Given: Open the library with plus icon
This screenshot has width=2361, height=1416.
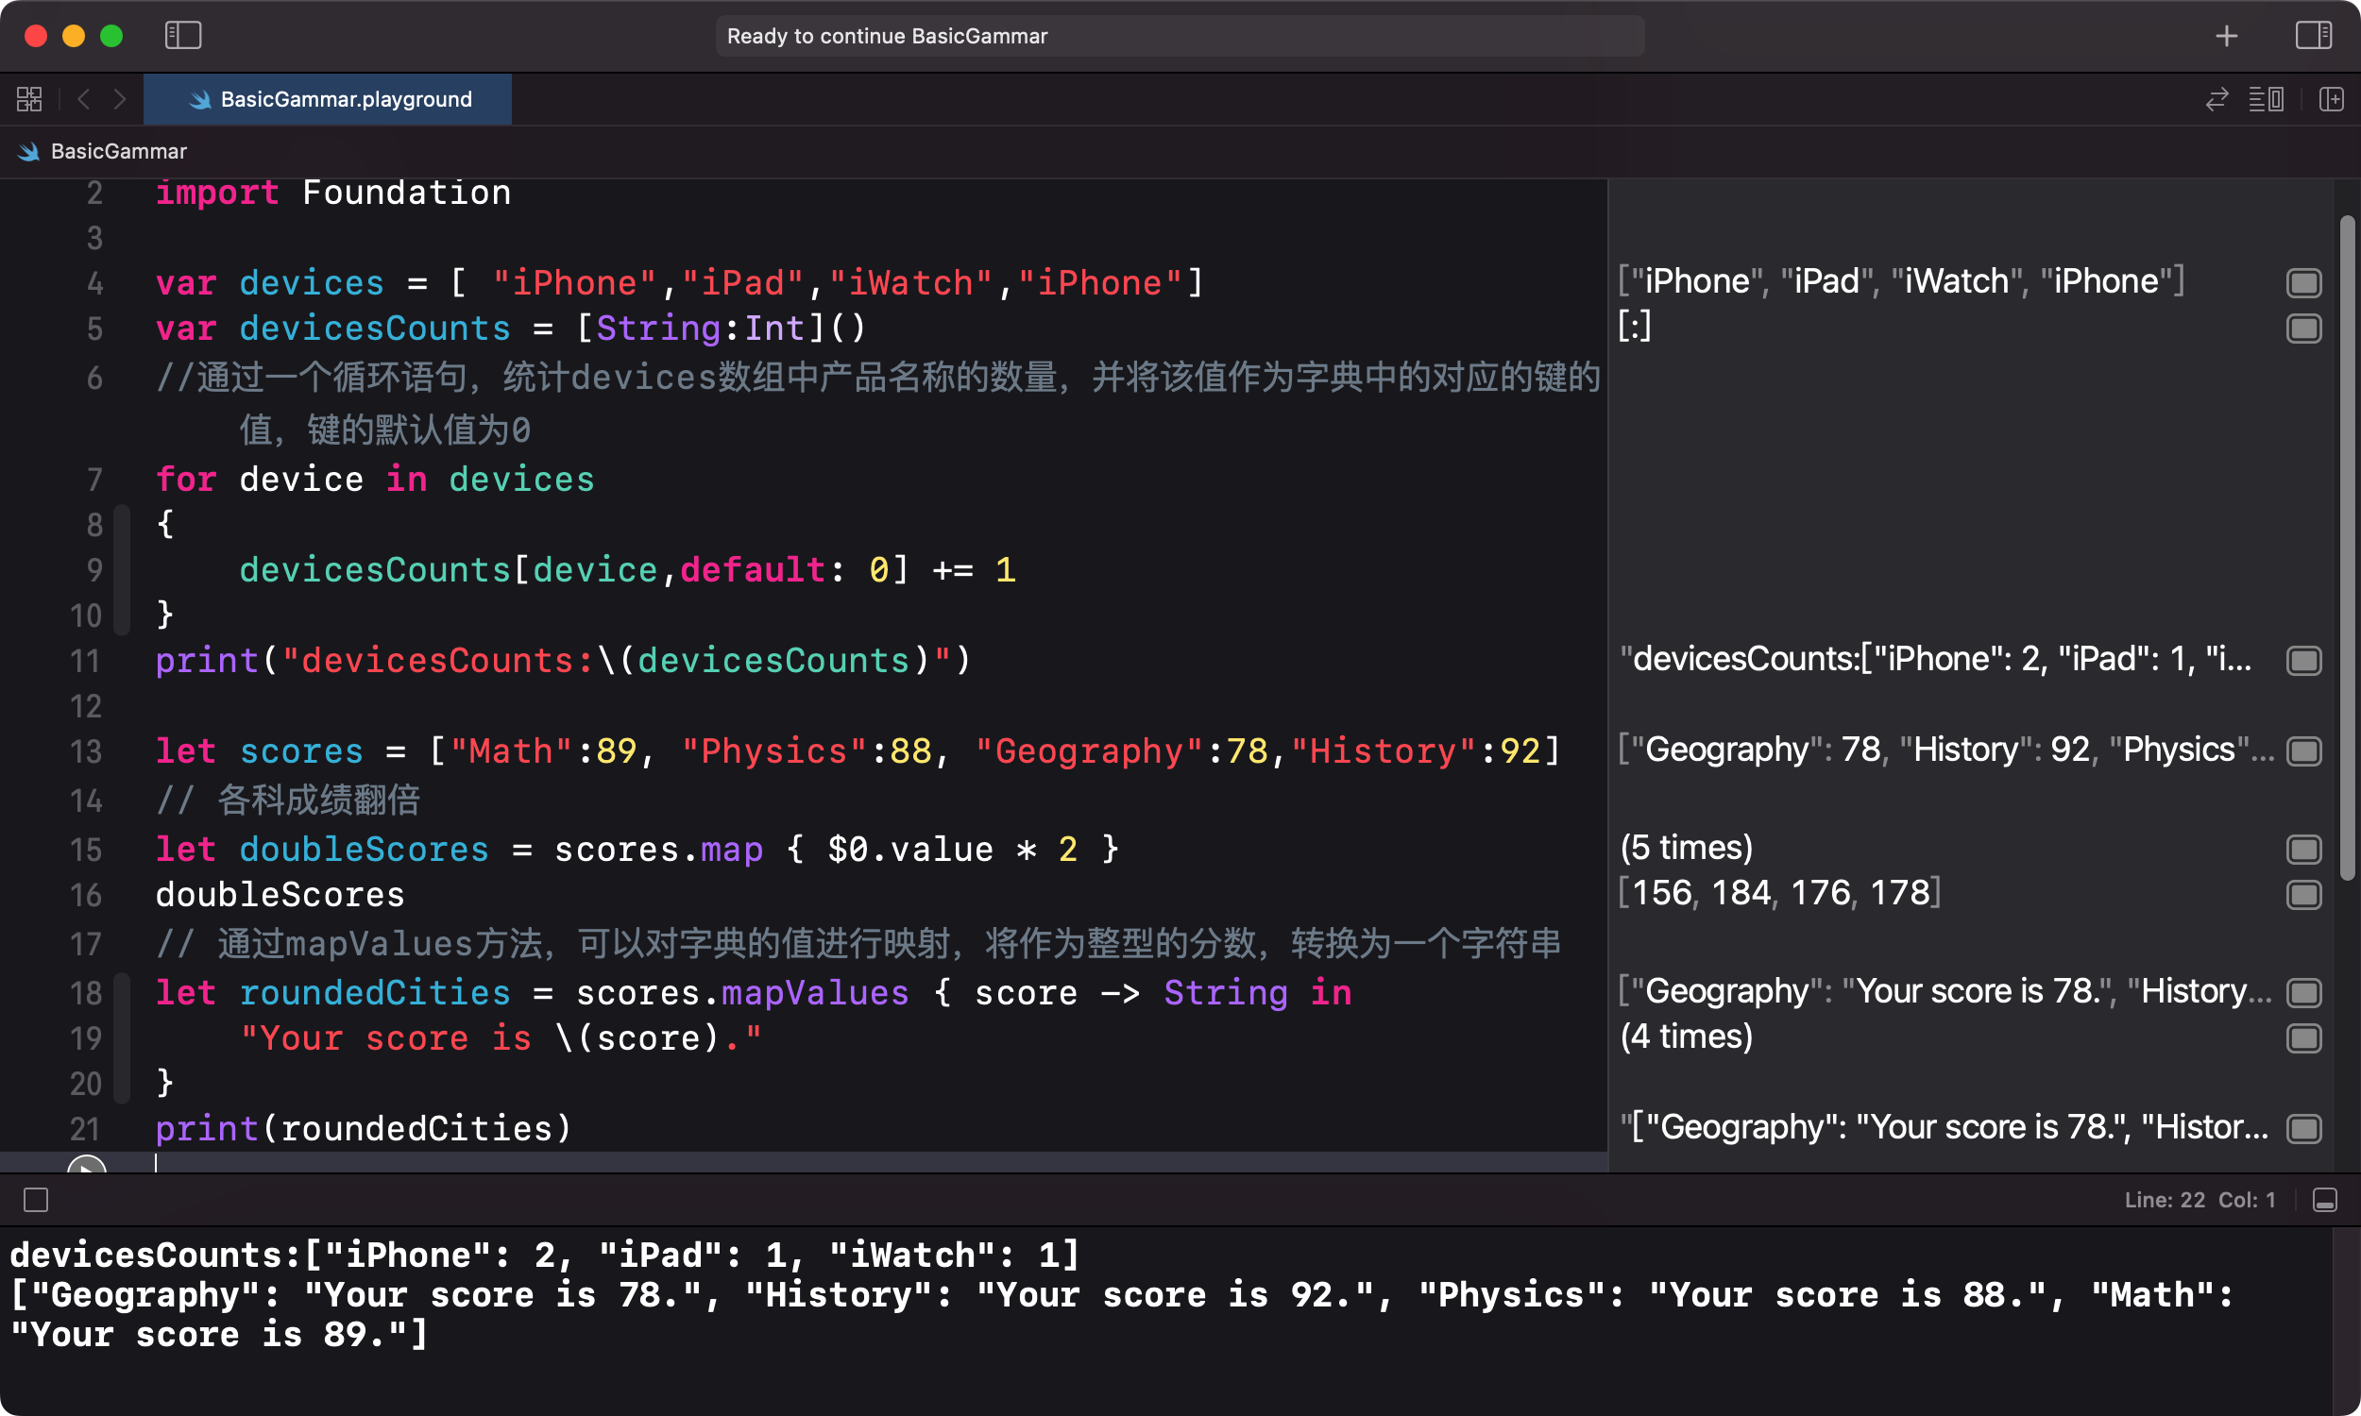Looking at the screenshot, I should point(2227,35).
